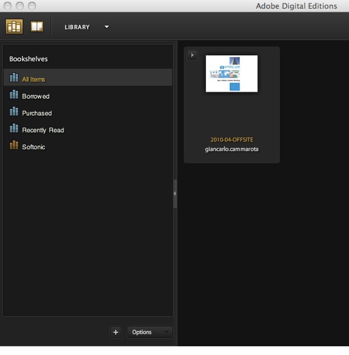Image resolution: width=349 pixels, height=355 pixels.
Task: Expand item options arrow on book tile
Action: coord(192,55)
